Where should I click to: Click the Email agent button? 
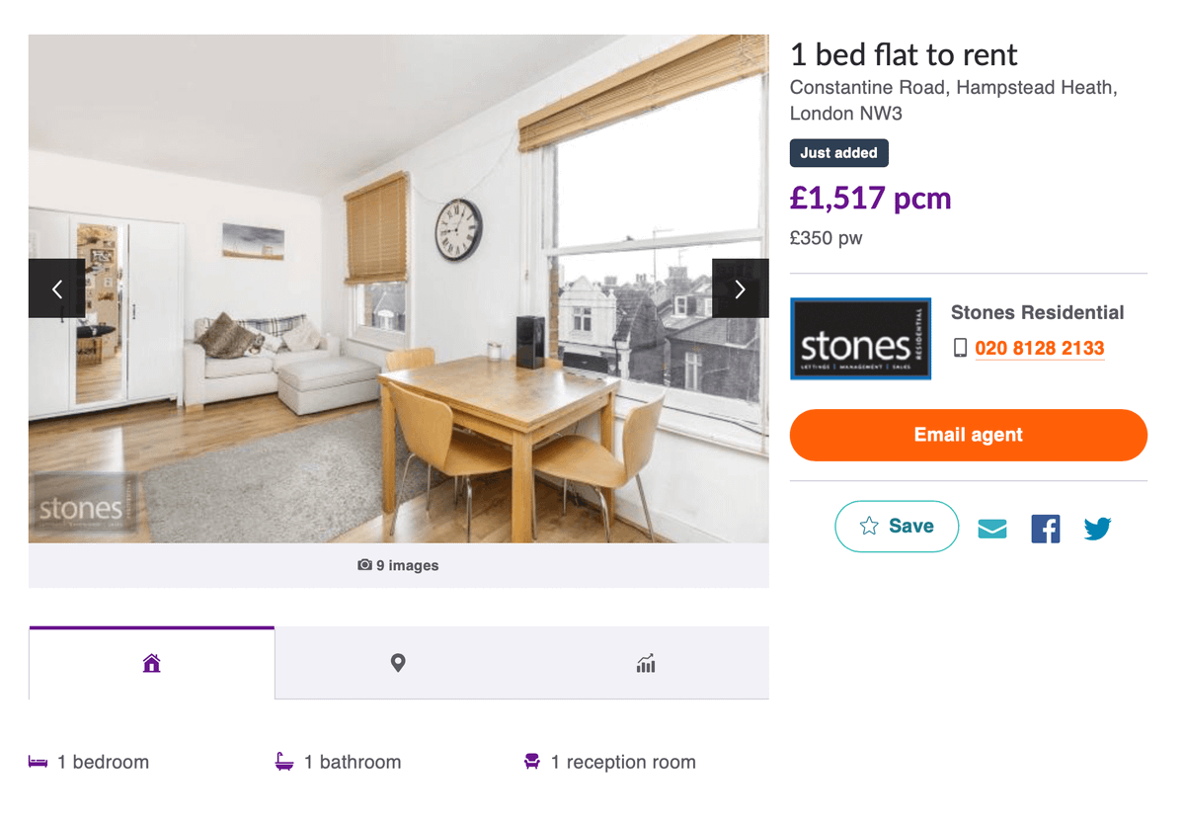tap(969, 435)
